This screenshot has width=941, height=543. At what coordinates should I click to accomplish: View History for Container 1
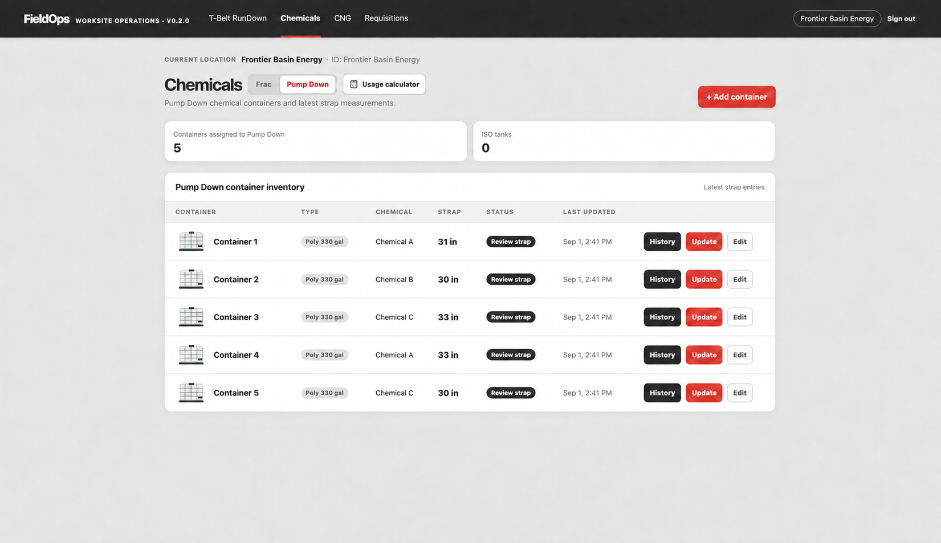click(662, 242)
